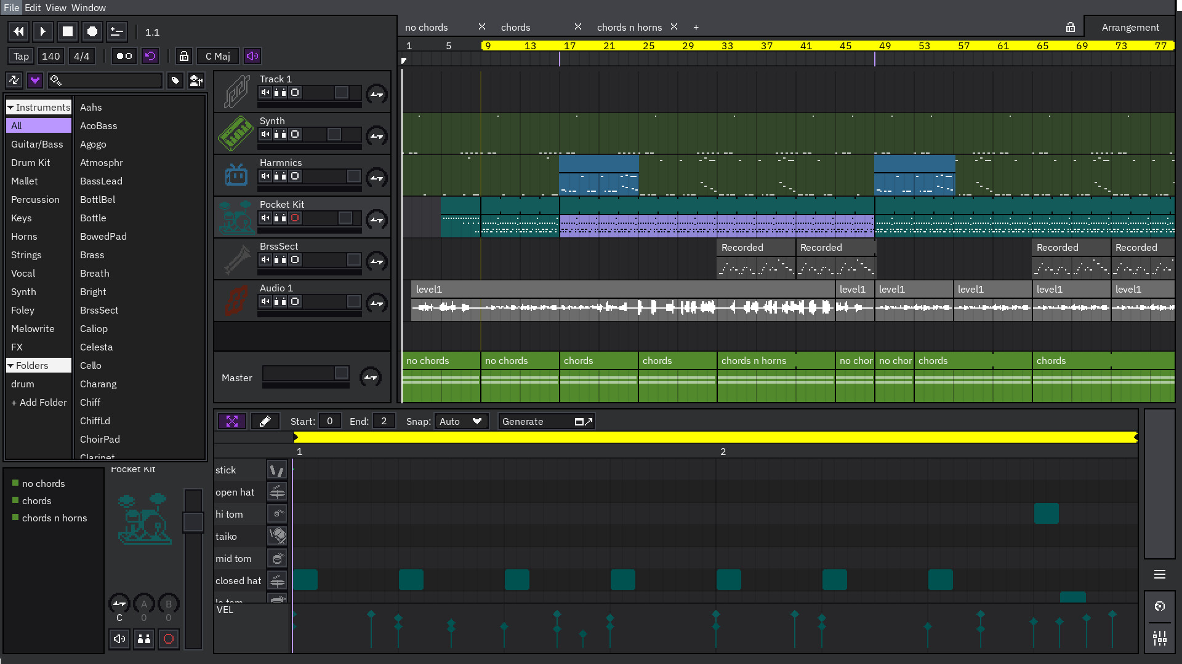Open the Arrangement view button
The width and height of the screenshot is (1182, 664).
[x=1130, y=27]
